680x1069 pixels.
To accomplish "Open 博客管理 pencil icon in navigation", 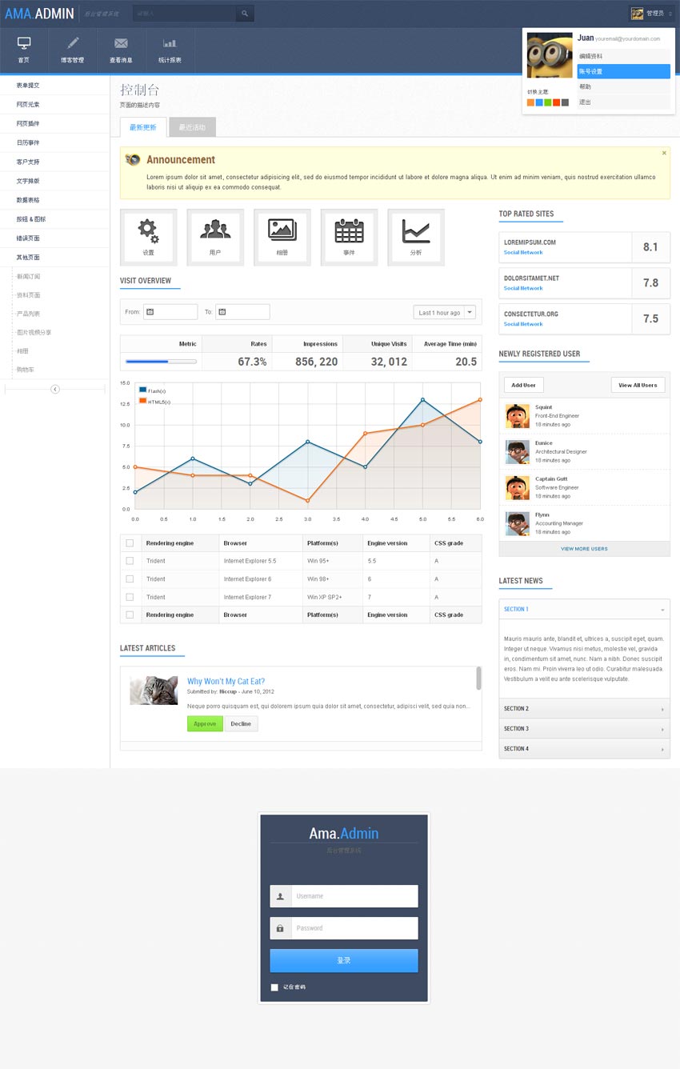I will pyautogui.click(x=73, y=50).
